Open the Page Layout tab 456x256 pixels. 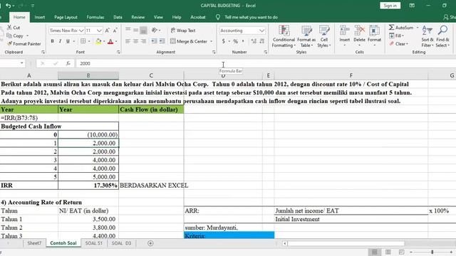click(x=66, y=17)
